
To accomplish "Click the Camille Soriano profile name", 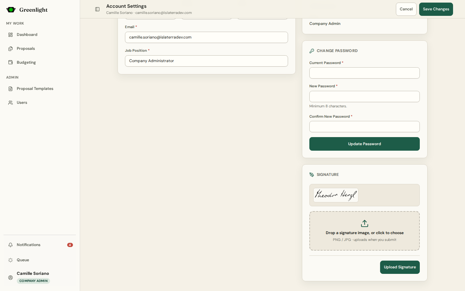I will pyautogui.click(x=33, y=273).
